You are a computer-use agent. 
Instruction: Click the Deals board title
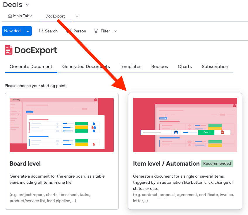point(13,5)
